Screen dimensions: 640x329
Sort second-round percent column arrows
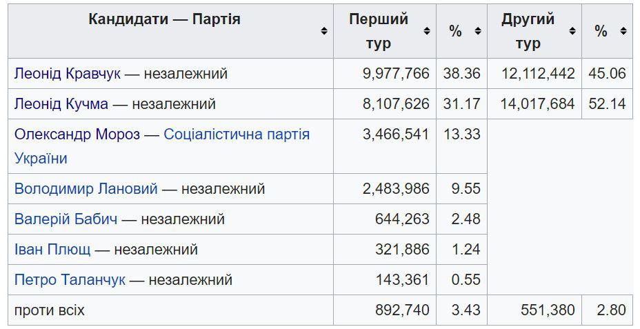[623, 31]
